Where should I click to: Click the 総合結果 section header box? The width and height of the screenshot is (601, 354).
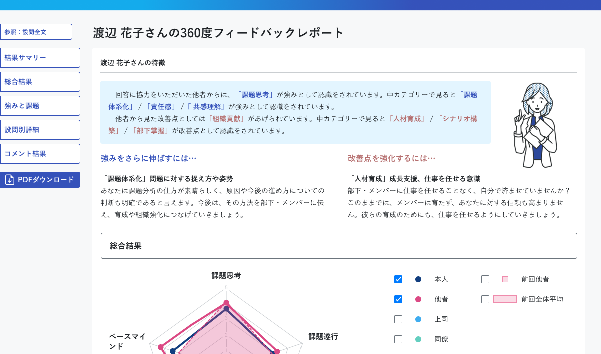pos(339,246)
